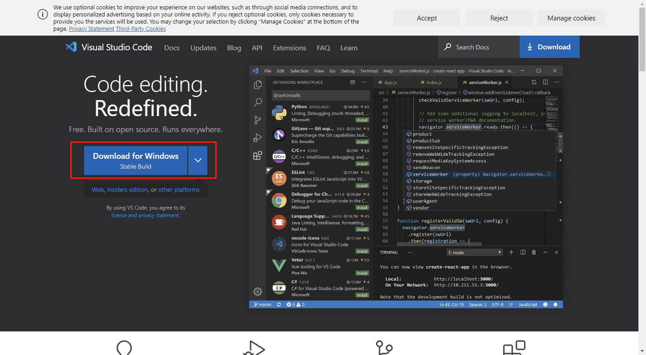Image resolution: width=646 pixels, height=355 pixels.
Task: Open the Docs navigation link
Action: (172, 48)
